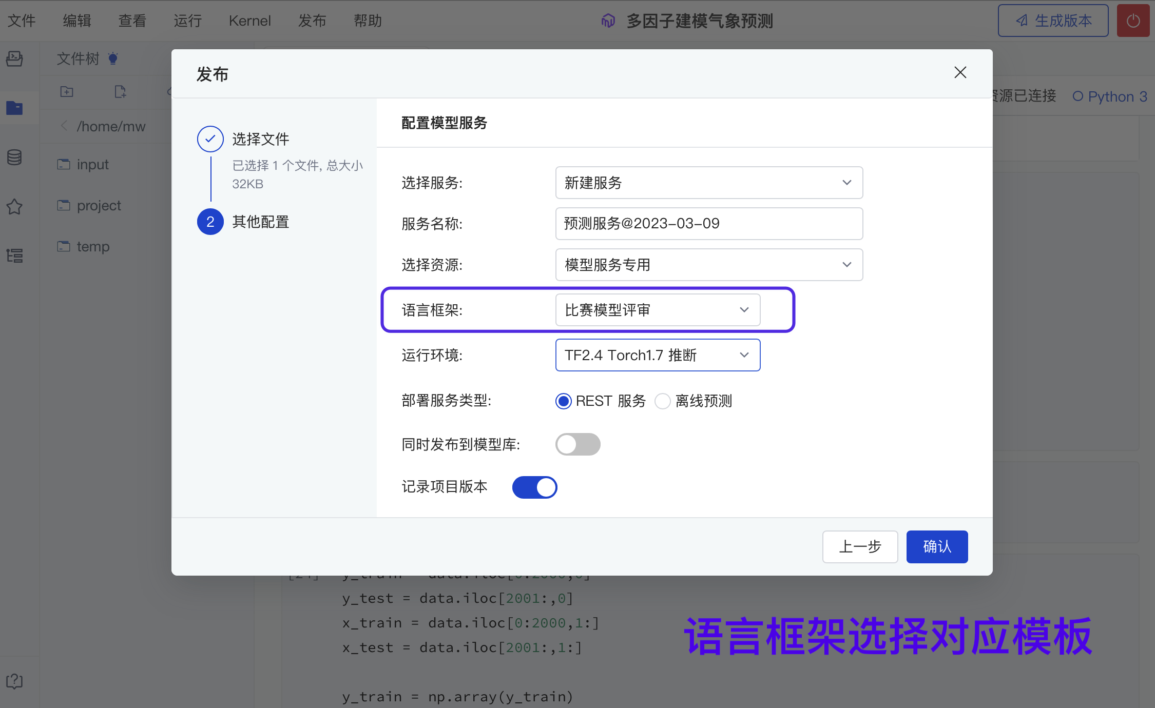This screenshot has height=708, width=1155.
Task: Click the 服务名称 input field
Action: pyautogui.click(x=708, y=224)
